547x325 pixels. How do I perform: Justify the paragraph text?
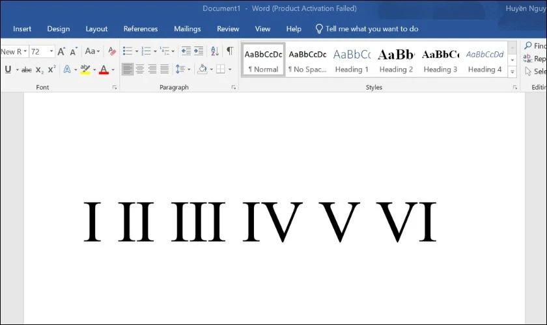click(x=164, y=69)
